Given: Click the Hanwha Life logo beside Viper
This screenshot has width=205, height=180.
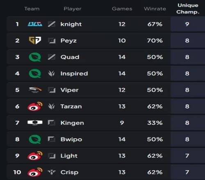Looking at the screenshot, I should coord(35,90).
